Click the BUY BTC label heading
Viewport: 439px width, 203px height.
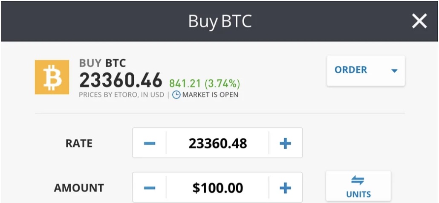point(102,63)
